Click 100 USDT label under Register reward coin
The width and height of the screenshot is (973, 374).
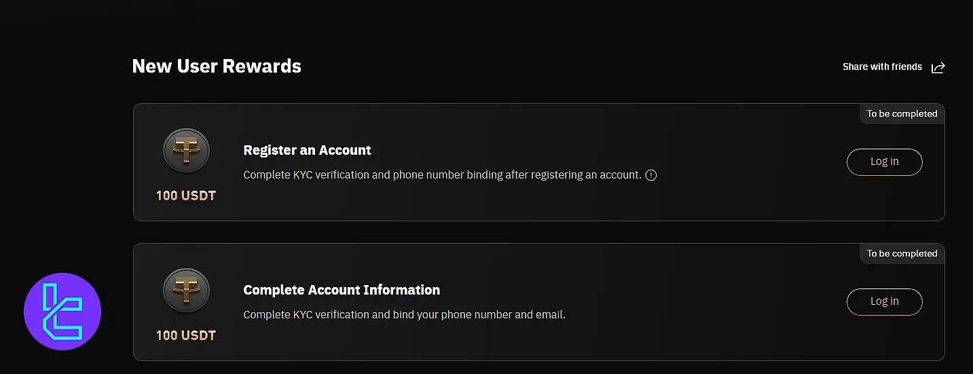pos(186,195)
